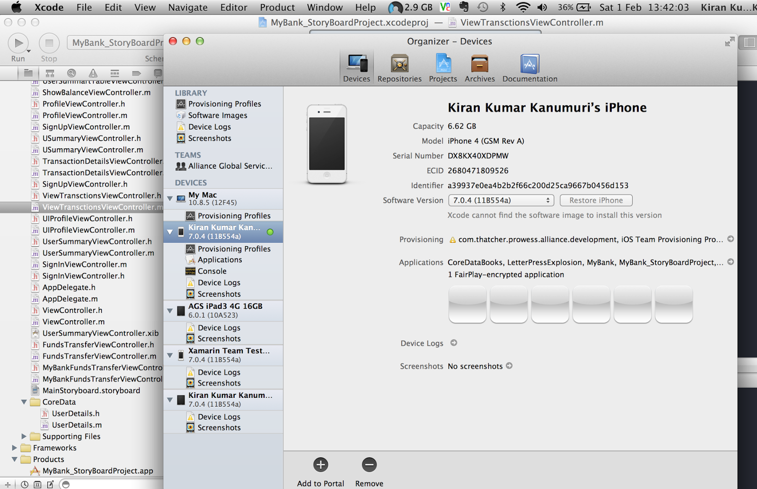Image resolution: width=757 pixels, height=489 pixels.
Task: Open Screenshots under Xamarin Team Test
Action: click(219, 383)
